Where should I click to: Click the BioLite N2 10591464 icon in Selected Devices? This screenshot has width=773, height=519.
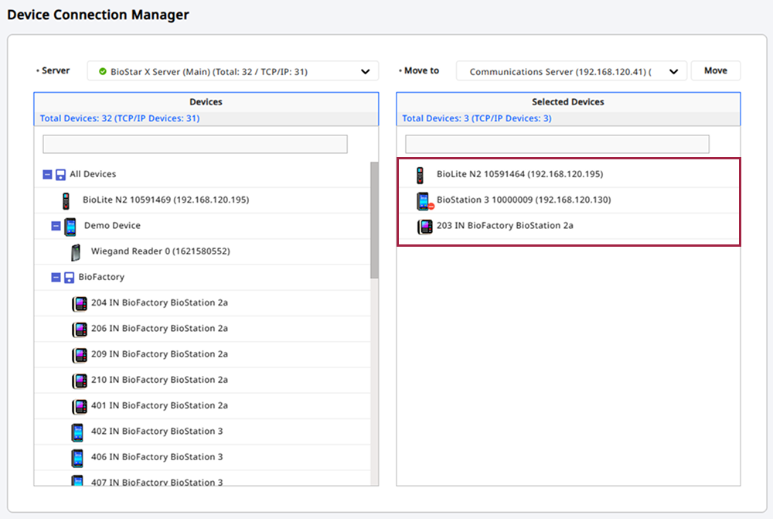[421, 175]
